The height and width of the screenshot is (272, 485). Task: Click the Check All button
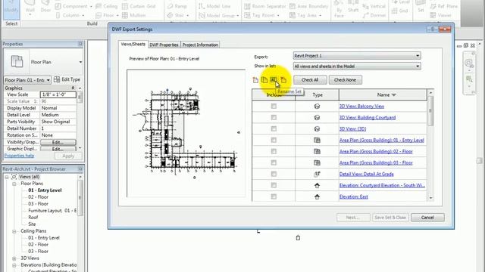pyautogui.click(x=310, y=80)
